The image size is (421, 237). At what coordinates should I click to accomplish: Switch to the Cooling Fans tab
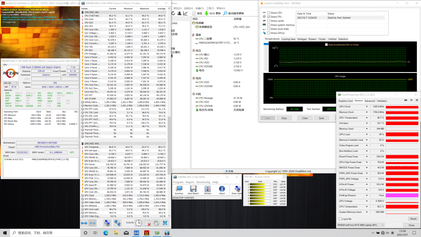pyautogui.click(x=288, y=39)
